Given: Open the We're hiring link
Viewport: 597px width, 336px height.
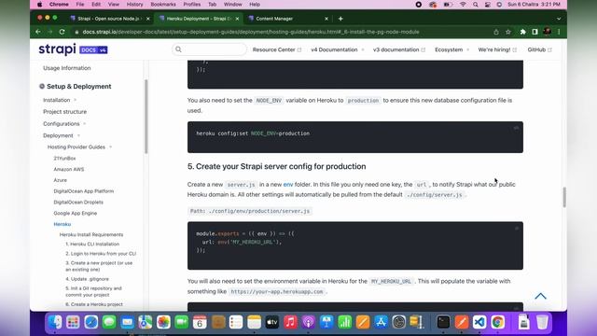Looking at the screenshot, I should coord(497,49).
